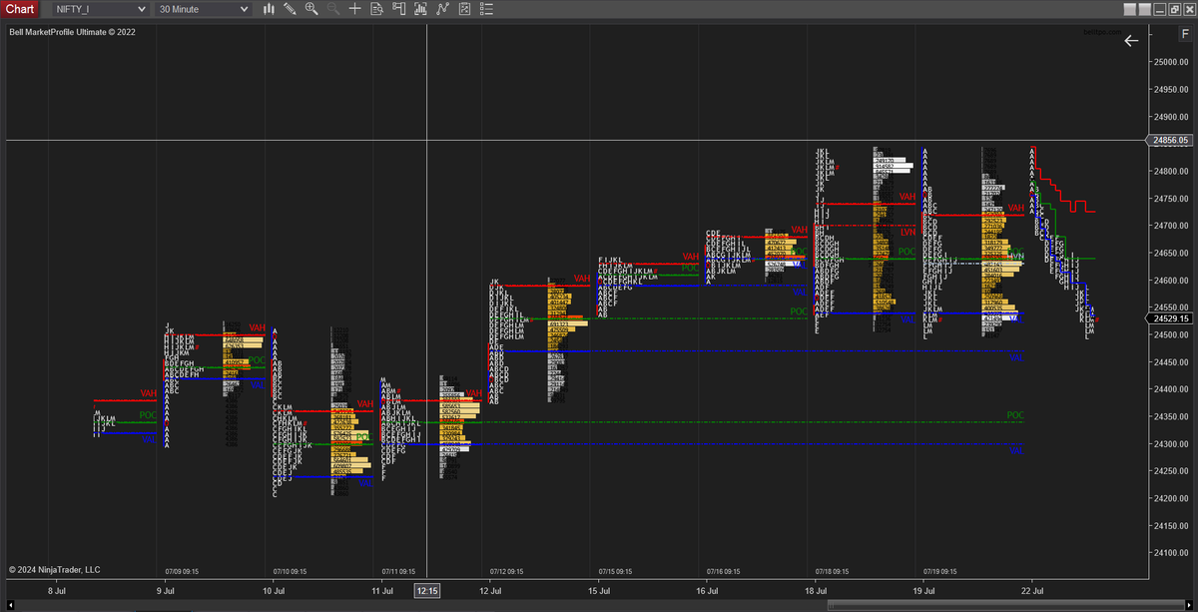The width and height of the screenshot is (1198, 612).
Task: Open the Chart menu button
Action: point(20,9)
